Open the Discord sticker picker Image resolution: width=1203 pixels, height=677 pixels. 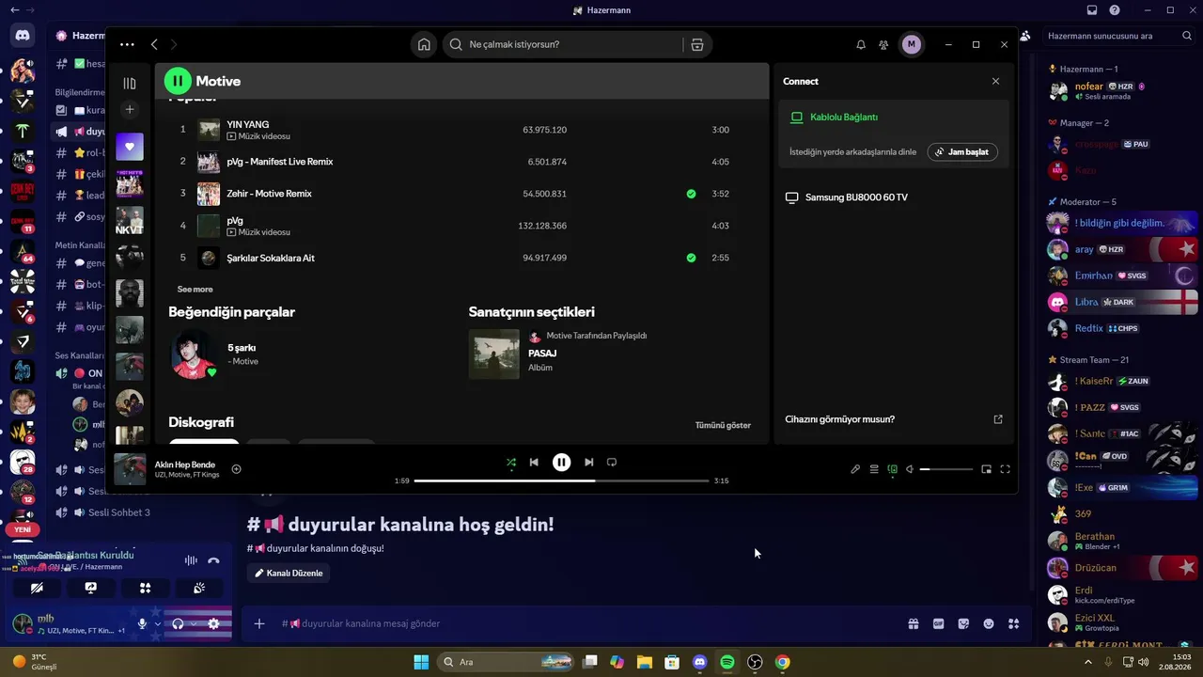[x=963, y=623]
